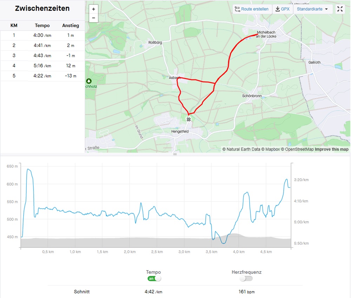Click the resize handle between map and chart
351x298 pixels.
click(175, 154)
